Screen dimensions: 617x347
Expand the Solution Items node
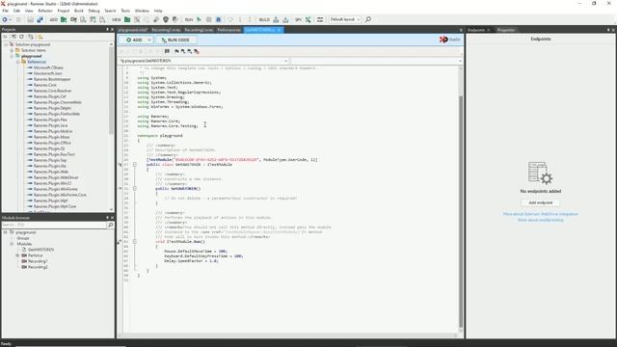(x=12, y=50)
